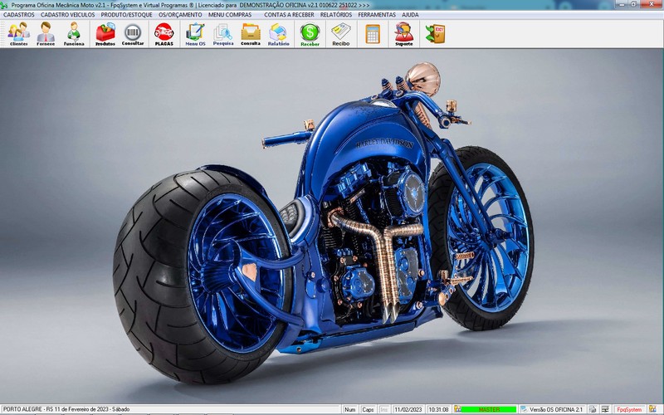Open the PRODUTO/ESTOQUE menu
The height and width of the screenshot is (415, 664).
coord(126,15)
